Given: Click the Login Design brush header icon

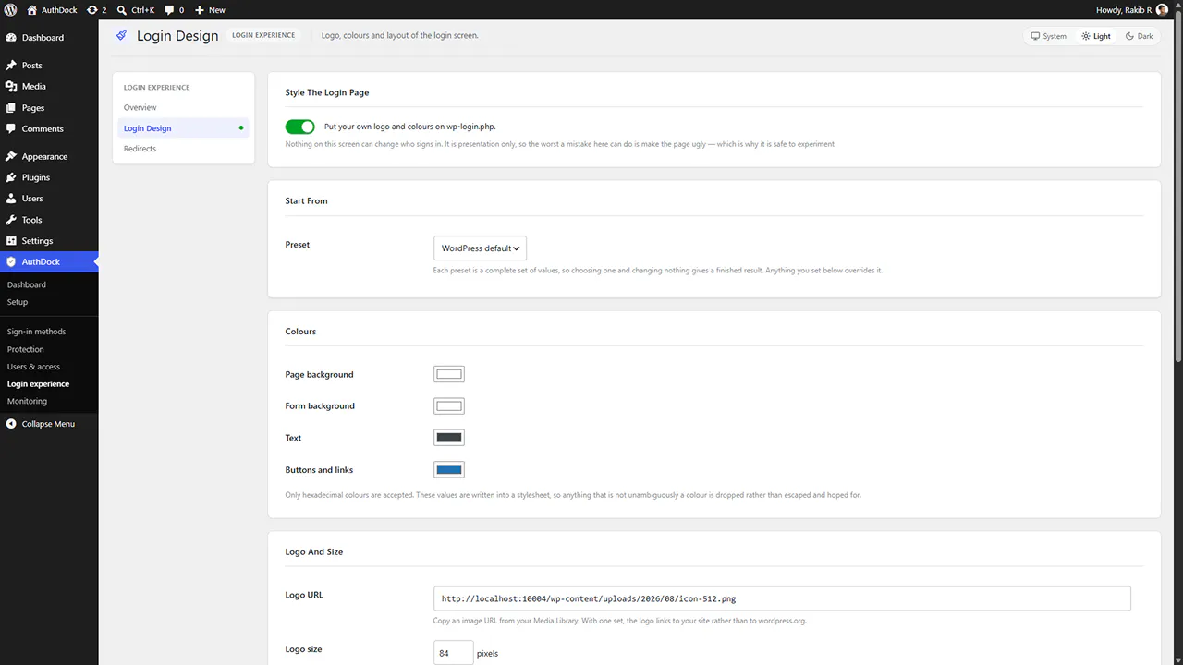Looking at the screenshot, I should [x=121, y=35].
